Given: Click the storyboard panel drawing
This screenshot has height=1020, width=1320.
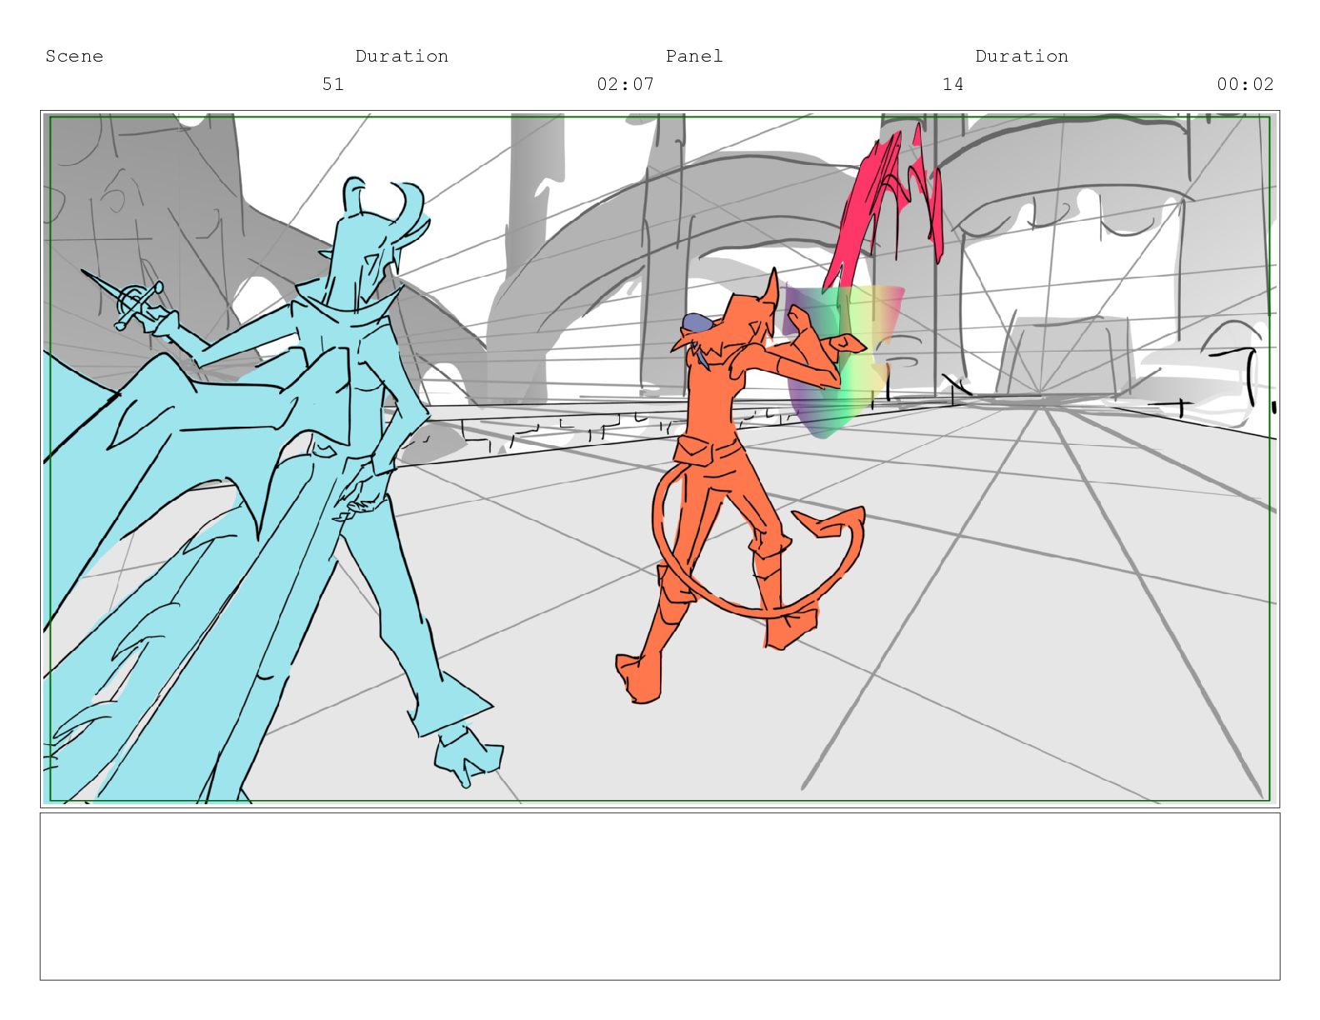Looking at the screenshot, I should click(660, 458).
